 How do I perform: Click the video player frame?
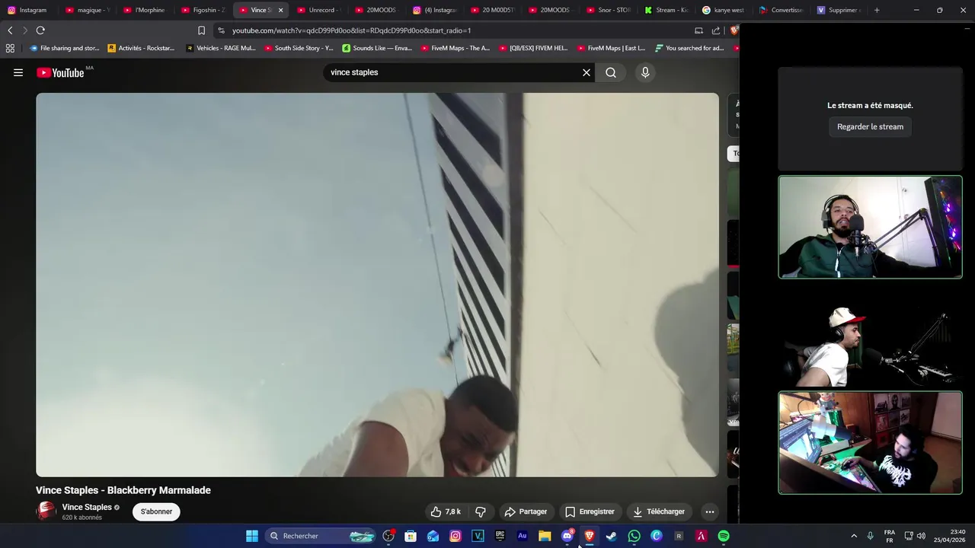pos(377,285)
